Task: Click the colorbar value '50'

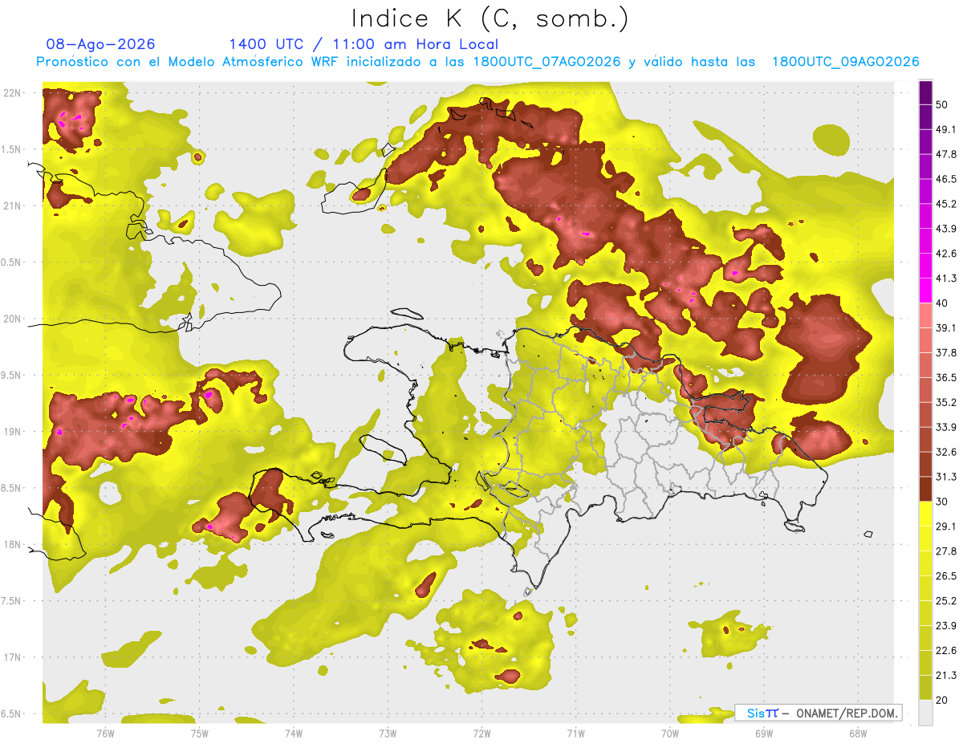Action: click(x=943, y=105)
